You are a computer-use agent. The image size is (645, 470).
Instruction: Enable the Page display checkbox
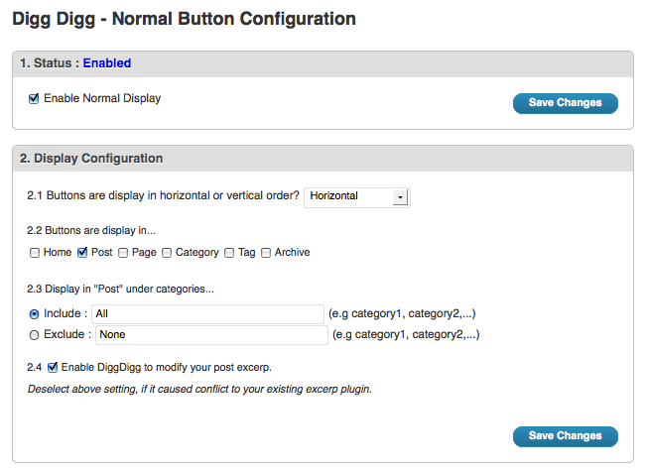coord(123,253)
